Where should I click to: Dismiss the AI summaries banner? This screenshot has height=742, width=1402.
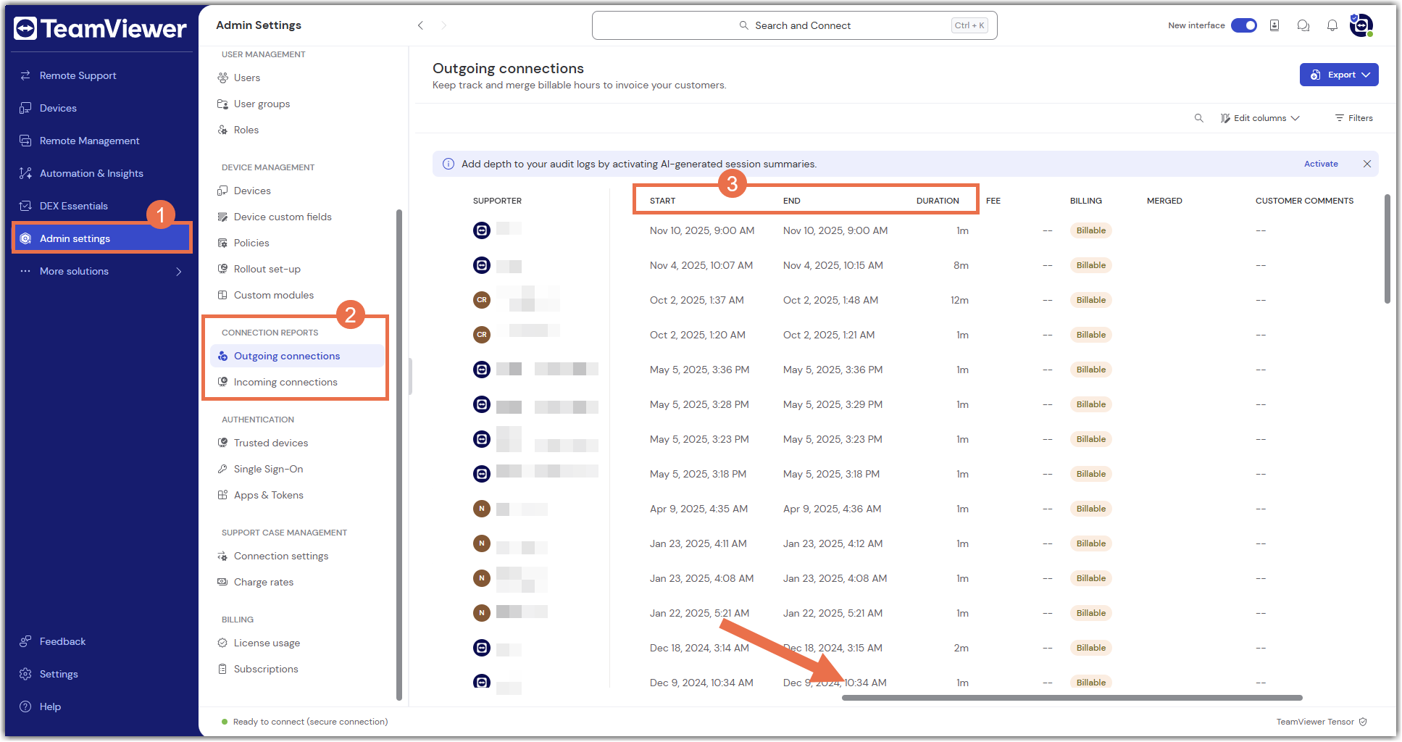point(1367,164)
